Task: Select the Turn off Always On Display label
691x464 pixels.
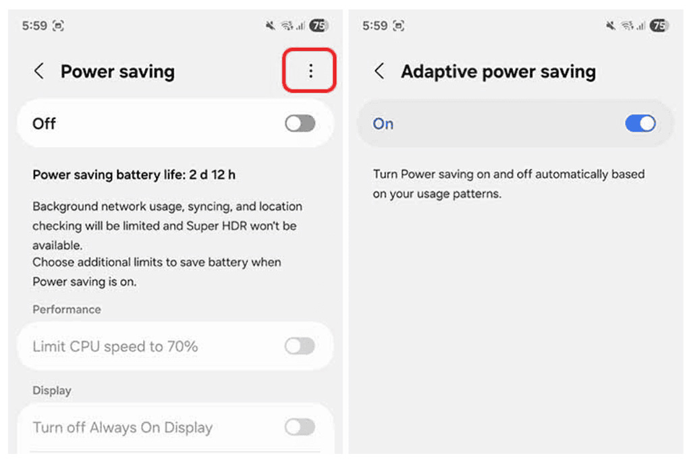Action: point(122,427)
